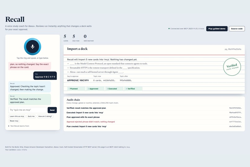Focus the 'quiz me on mcp' input field
Viewport: 250px width, 167px height.
(27, 110)
